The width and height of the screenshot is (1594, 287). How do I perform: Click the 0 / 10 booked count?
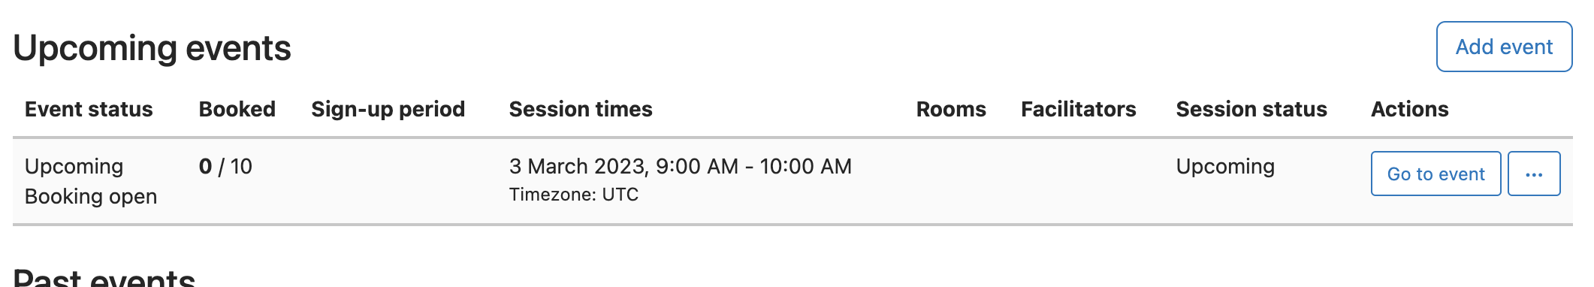coord(225,166)
